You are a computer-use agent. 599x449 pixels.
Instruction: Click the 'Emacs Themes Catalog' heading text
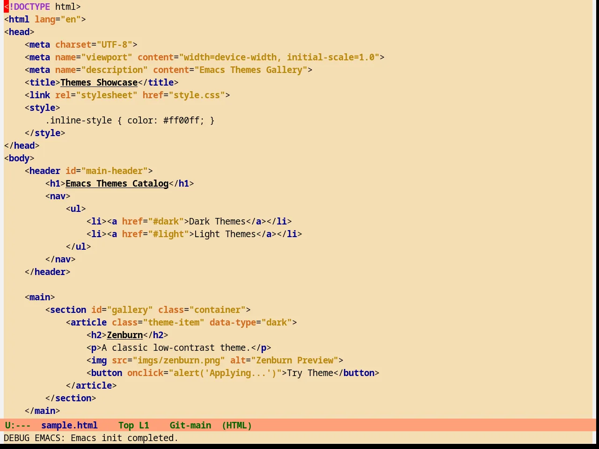(x=117, y=183)
